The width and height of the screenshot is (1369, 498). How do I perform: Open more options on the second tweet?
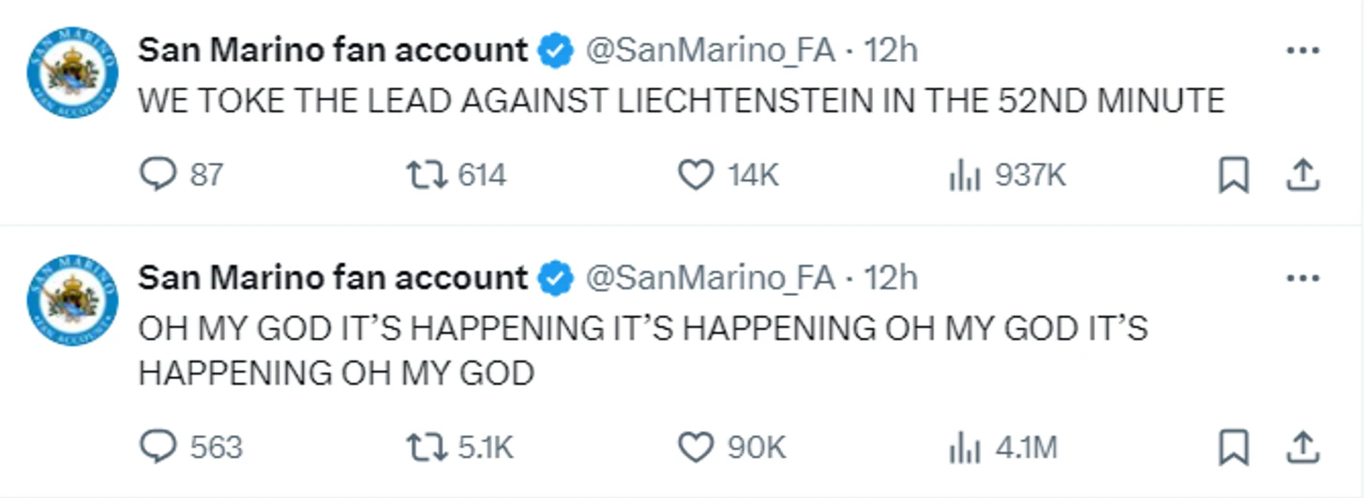pos(1302,278)
